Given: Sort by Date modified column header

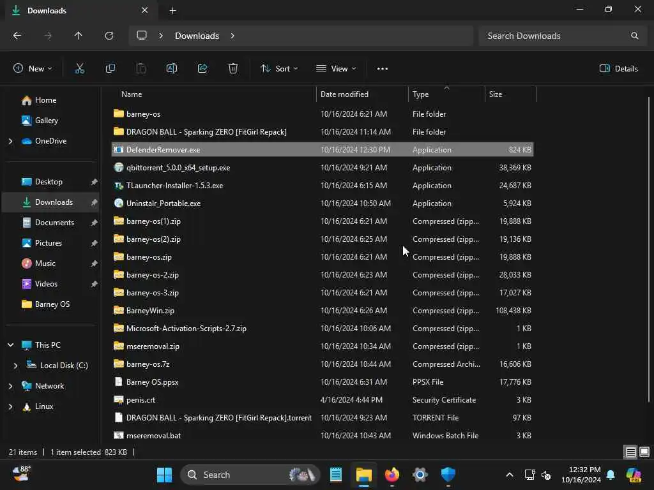Looking at the screenshot, I should tap(362, 94).
